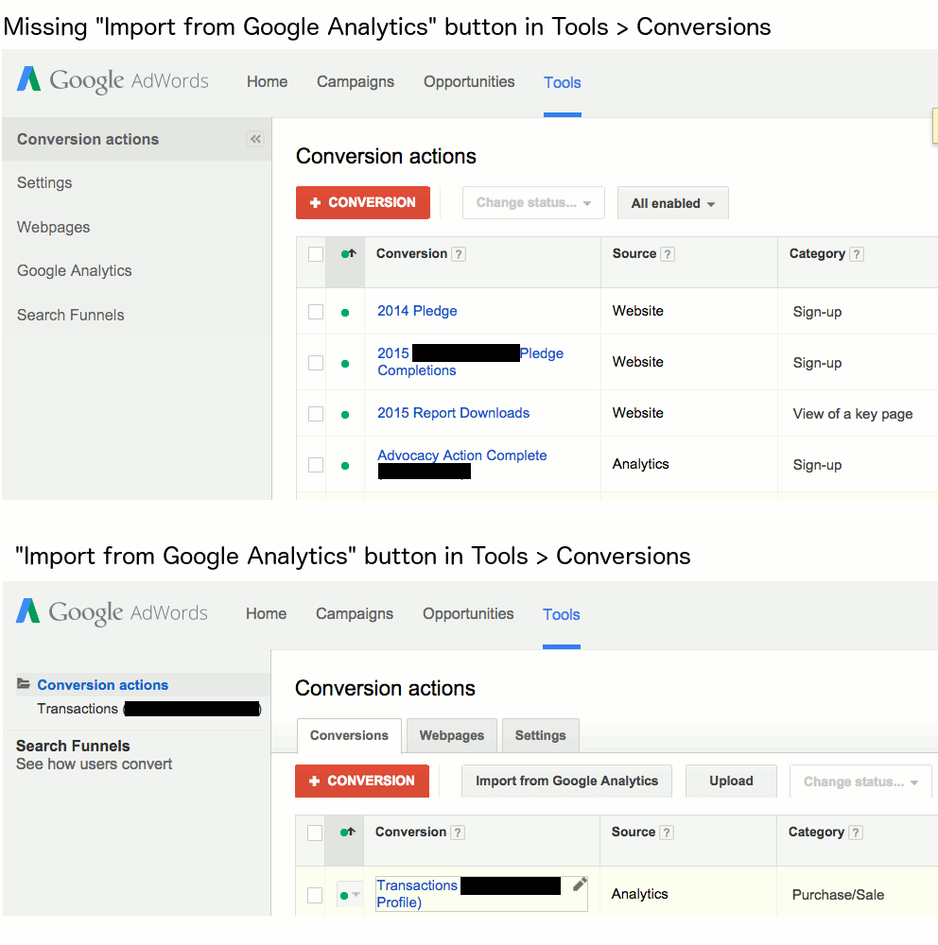Screen dimensions: 938x945
Task: Sort by status icon in the lower table header
Action: click(347, 833)
